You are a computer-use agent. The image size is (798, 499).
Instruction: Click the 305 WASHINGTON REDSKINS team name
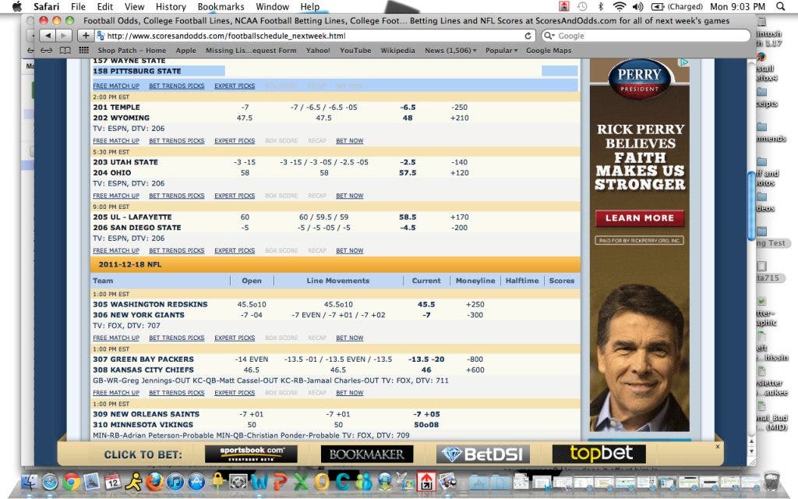point(150,304)
